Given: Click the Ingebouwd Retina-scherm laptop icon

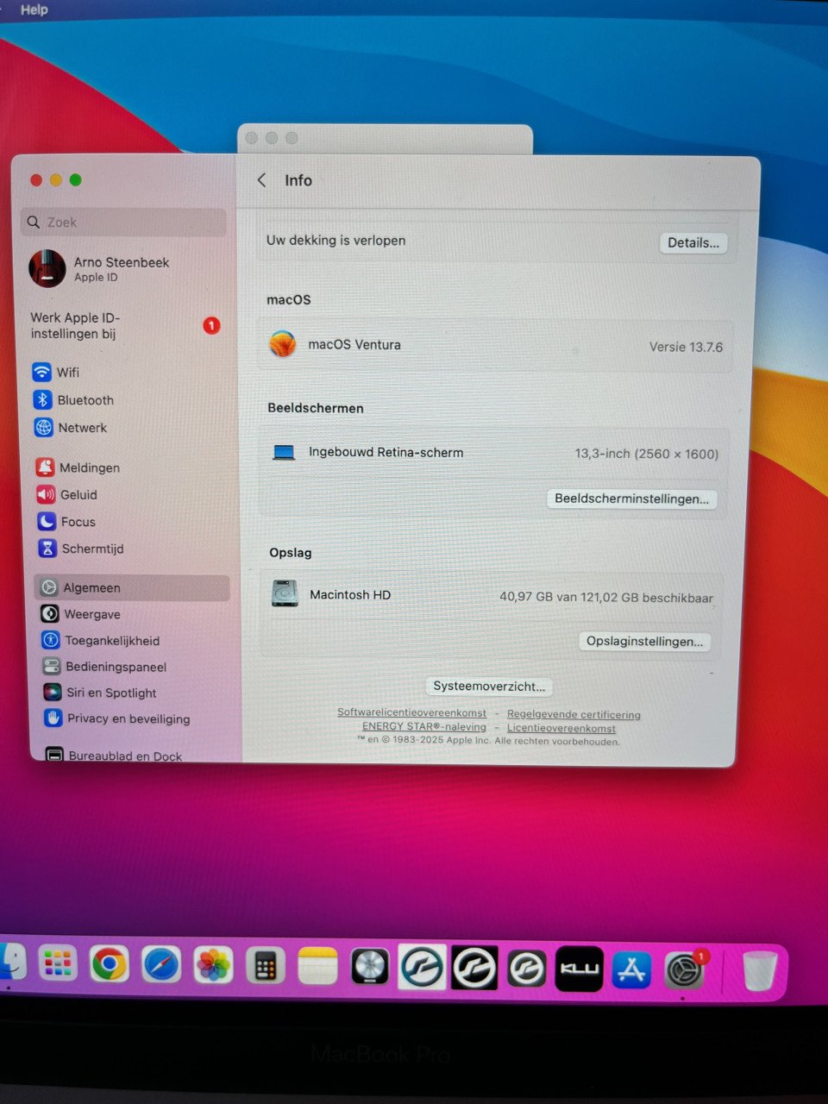Looking at the screenshot, I should [x=284, y=453].
